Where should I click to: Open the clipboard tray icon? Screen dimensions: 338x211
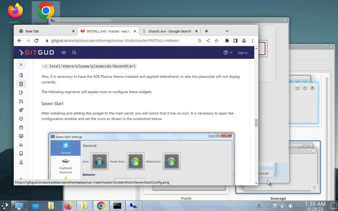click(x=275, y=206)
